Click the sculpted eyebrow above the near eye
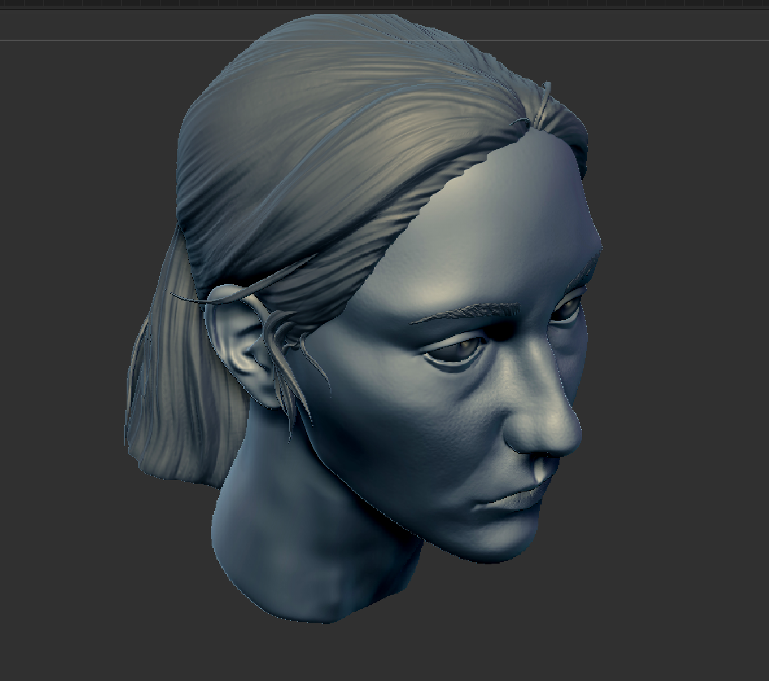This screenshot has height=681, width=769. [x=465, y=313]
